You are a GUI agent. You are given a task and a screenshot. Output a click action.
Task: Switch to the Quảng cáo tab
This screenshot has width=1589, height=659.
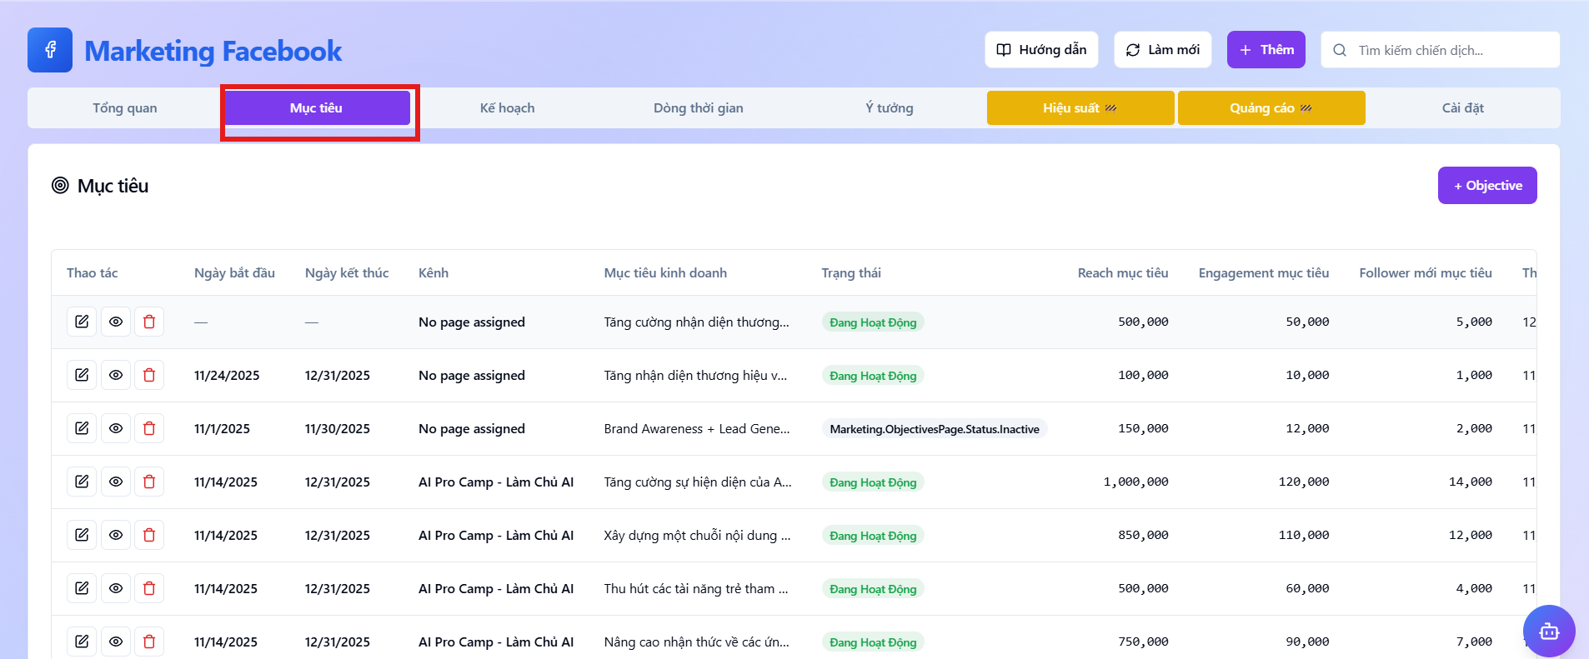[1271, 108]
